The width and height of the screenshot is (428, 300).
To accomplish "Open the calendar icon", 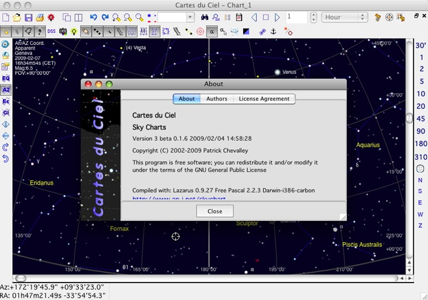I will point(239,18).
